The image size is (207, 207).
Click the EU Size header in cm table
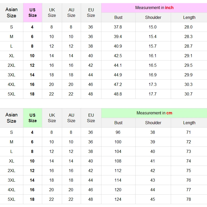pos(91,118)
